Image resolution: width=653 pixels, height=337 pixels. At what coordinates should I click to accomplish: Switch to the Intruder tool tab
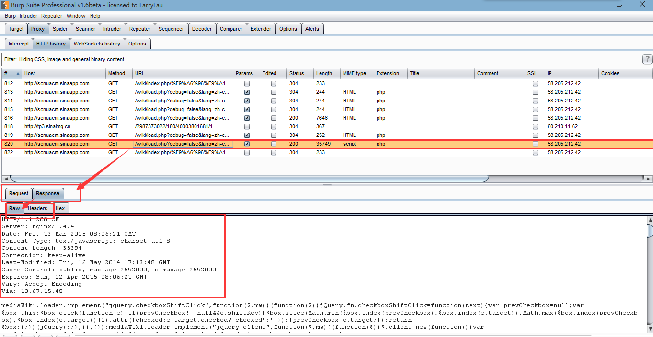pos(113,29)
